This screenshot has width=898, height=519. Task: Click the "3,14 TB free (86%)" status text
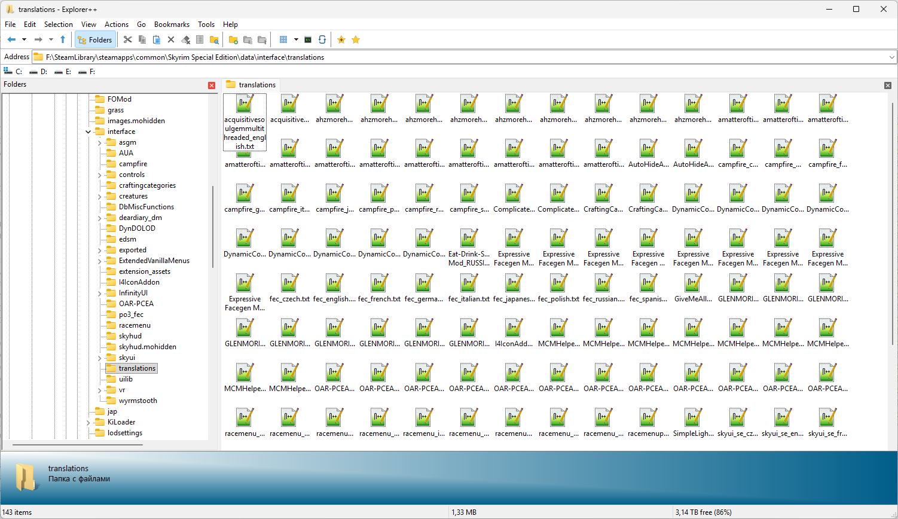(703, 512)
